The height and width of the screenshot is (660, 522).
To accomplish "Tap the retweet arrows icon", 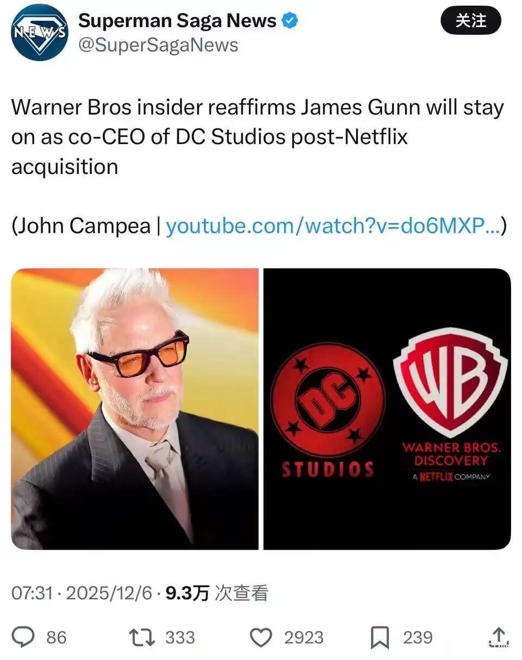I will coord(141,637).
